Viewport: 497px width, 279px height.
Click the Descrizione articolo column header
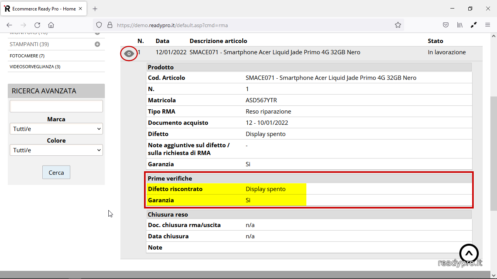pos(218,41)
